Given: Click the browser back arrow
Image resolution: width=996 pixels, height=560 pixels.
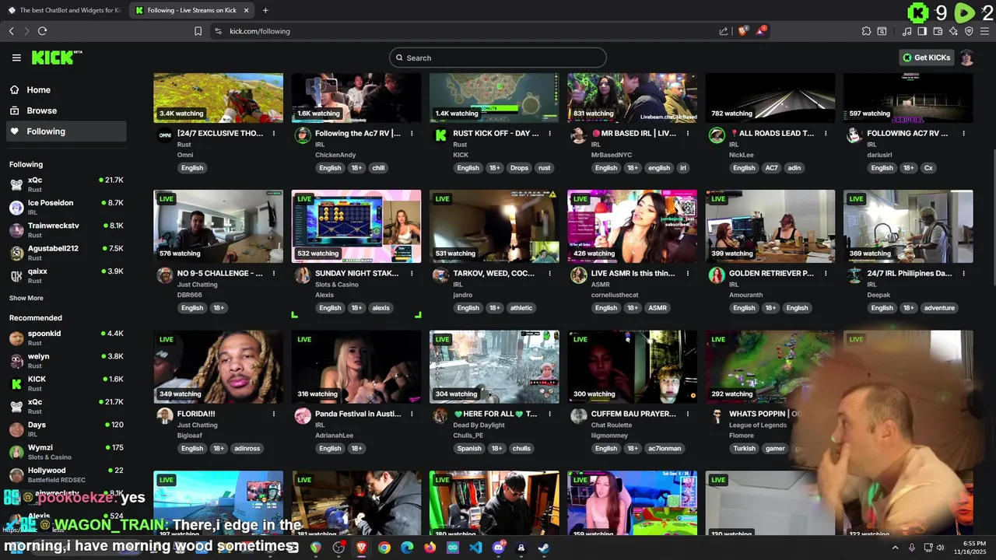Looking at the screenshot, I should pos(12,31).
